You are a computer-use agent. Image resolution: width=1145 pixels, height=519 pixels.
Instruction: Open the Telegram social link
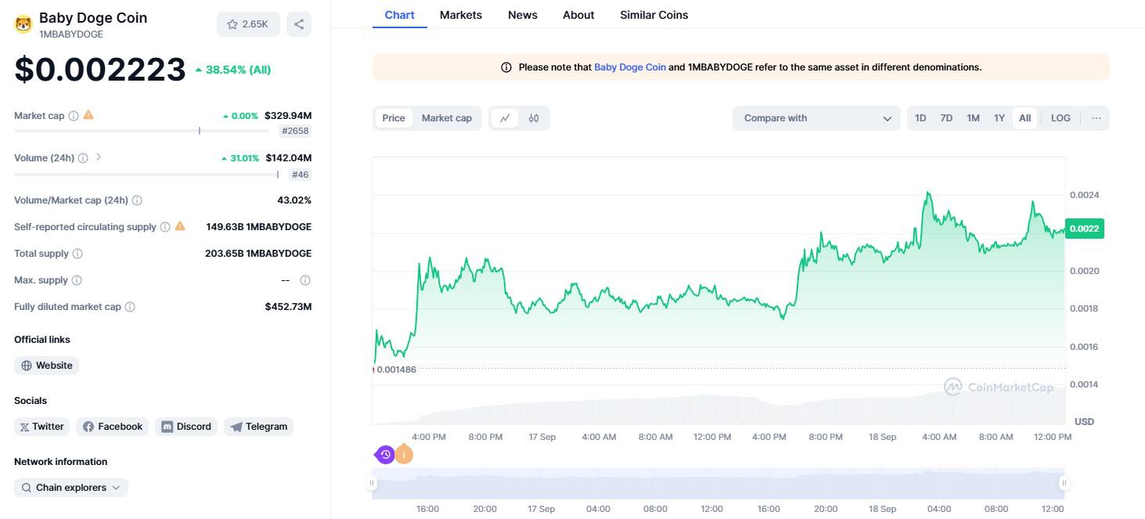point(258,427)
